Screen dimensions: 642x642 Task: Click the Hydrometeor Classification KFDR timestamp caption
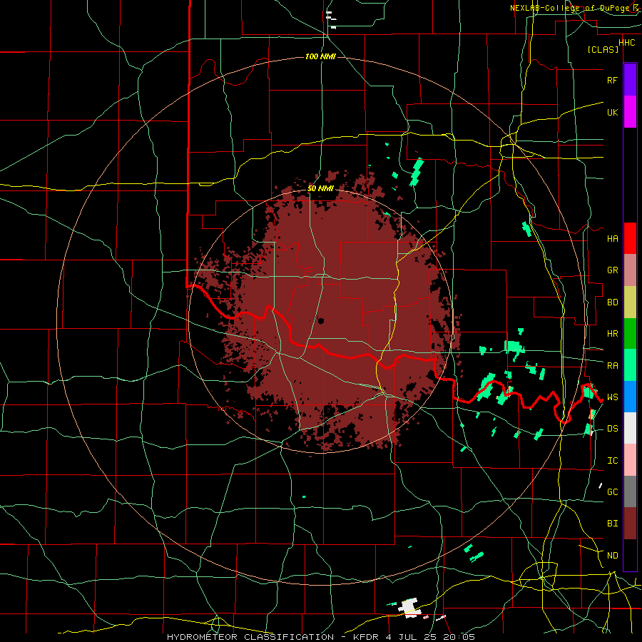(x=321, y=637)
